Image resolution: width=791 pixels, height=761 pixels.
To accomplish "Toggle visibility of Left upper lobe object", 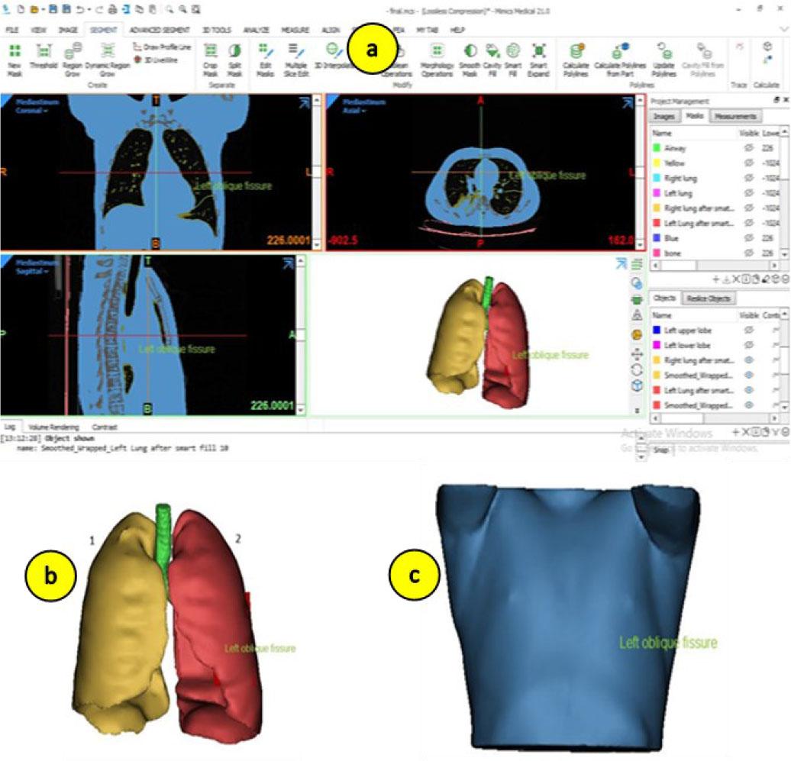I will point(748,330).
